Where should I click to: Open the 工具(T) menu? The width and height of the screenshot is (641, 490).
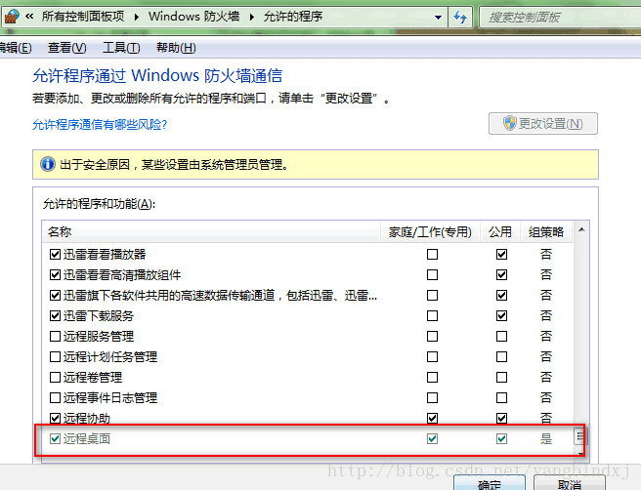pos(121,48)
